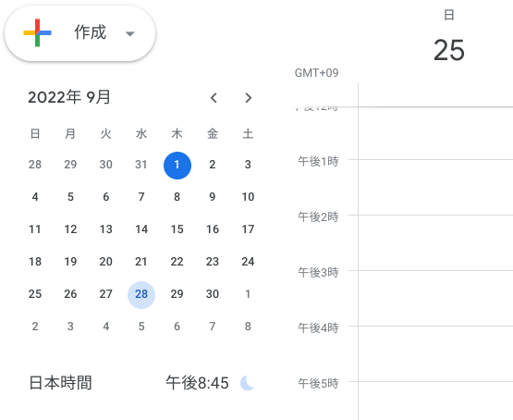Click the 午後5時 time slot in day view
513x420 pixels.
click(435, 401)
